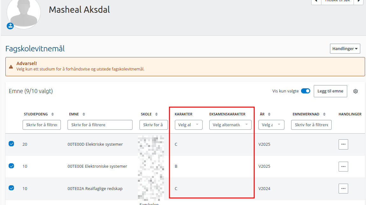Uncheck the 00TE00E Elektroniske systemer row
The width and height of the screenshot is (366, 205).
[x=11, y=166]
